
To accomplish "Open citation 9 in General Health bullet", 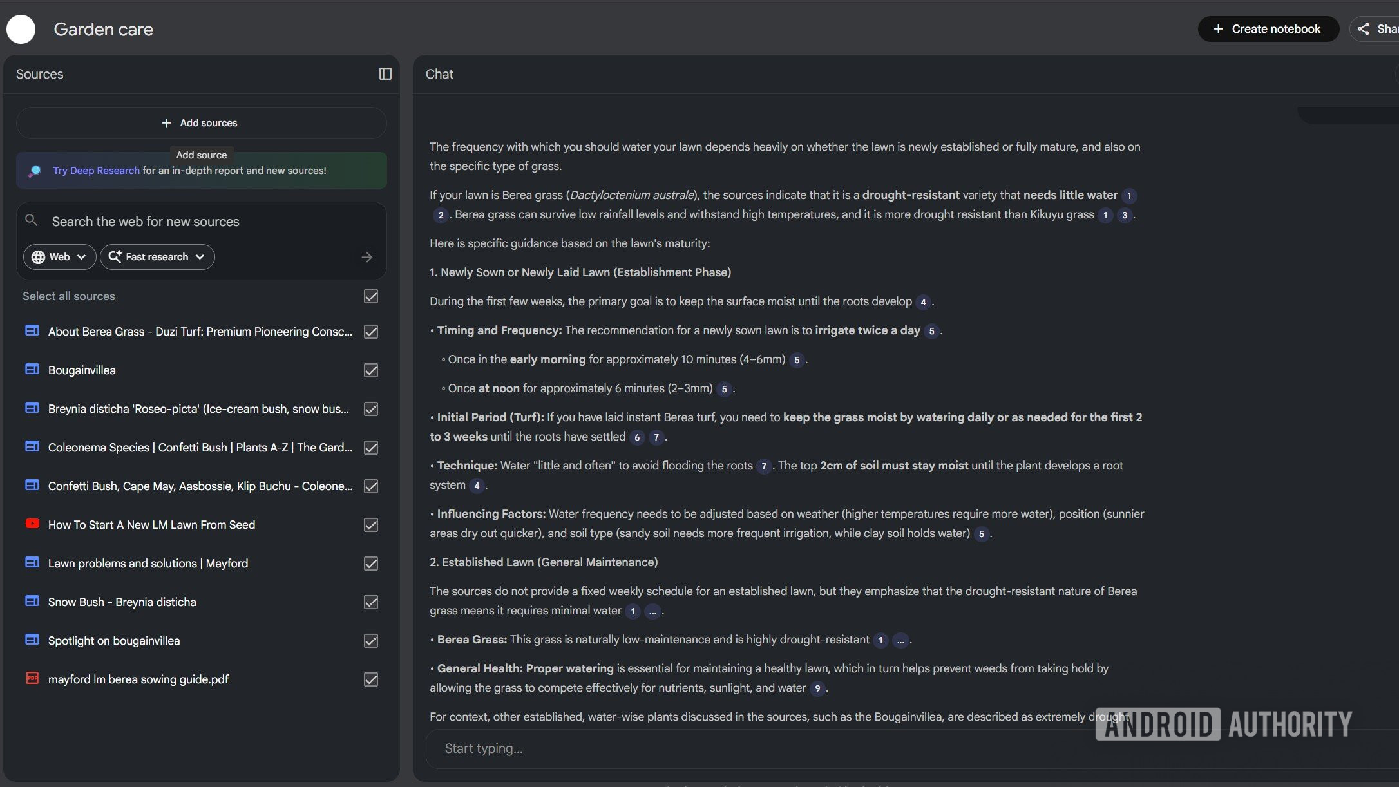I will pos(817,688).
